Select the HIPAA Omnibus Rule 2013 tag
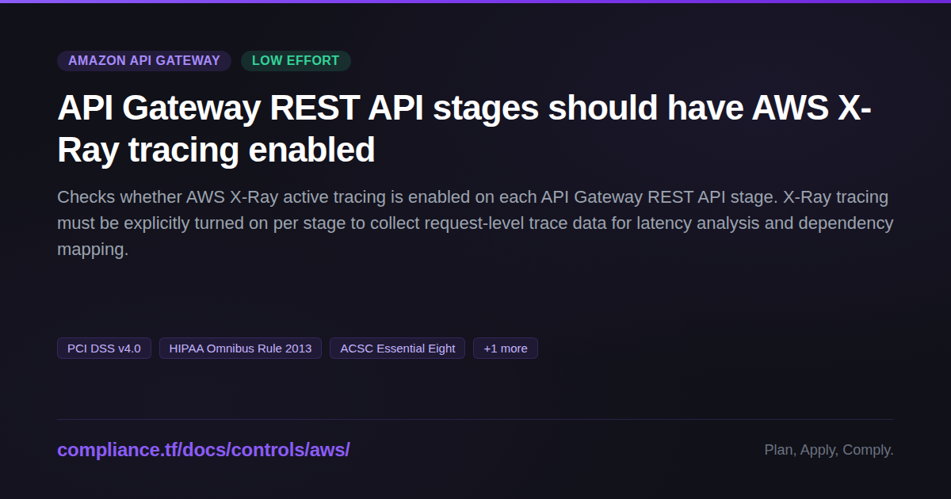The width and height of the screenshot is (951, 499). 240,349
